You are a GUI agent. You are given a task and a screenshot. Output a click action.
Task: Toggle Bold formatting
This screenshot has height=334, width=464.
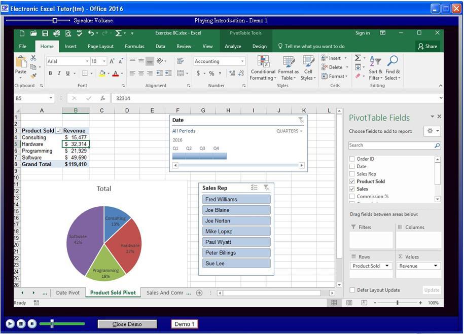[50, 73]
